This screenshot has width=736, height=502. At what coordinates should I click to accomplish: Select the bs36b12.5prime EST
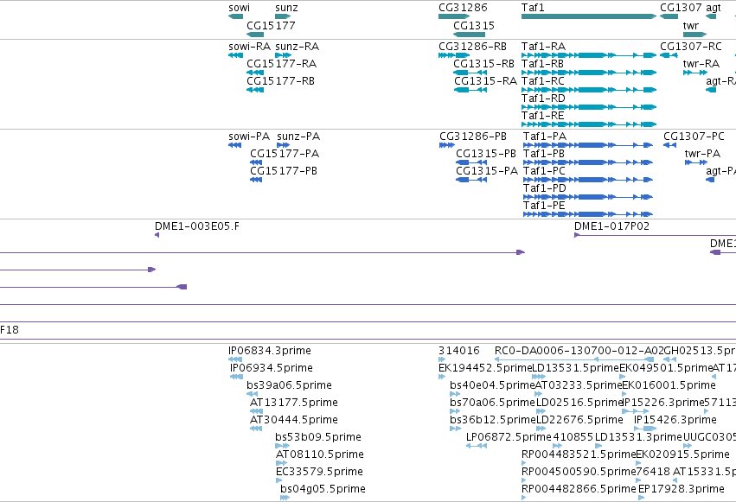(x=455, y=429)
